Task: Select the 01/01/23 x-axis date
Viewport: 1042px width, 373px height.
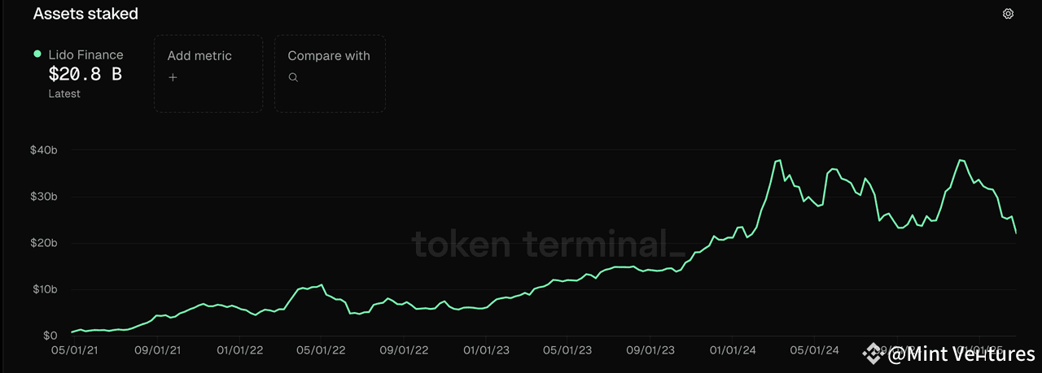Action: (x=486, y=350)
